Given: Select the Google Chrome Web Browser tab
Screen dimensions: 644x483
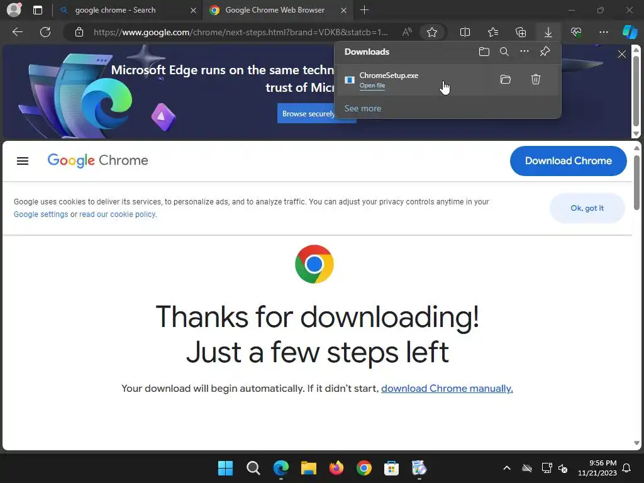Looking at the screenshot, I should tap(277, 10).
